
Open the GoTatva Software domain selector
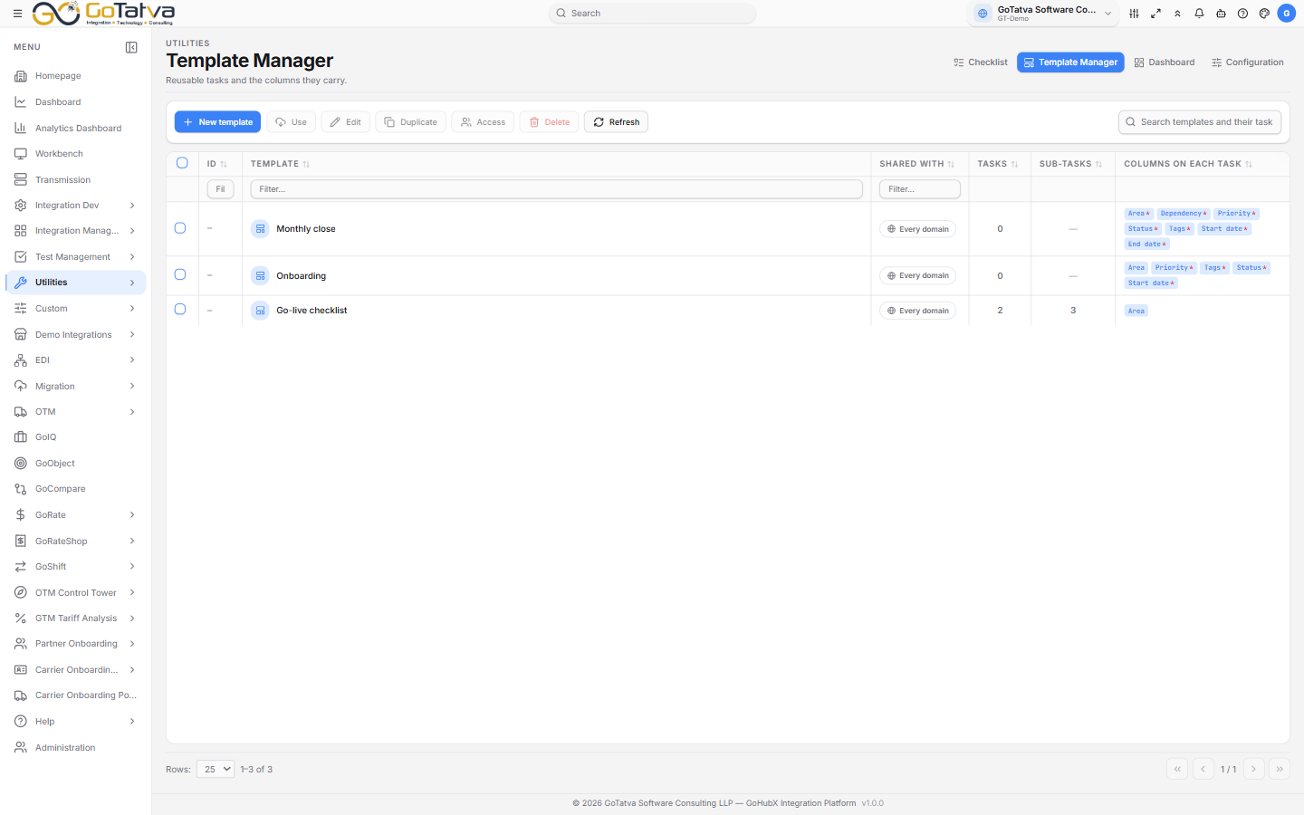tap(1043, 14)
